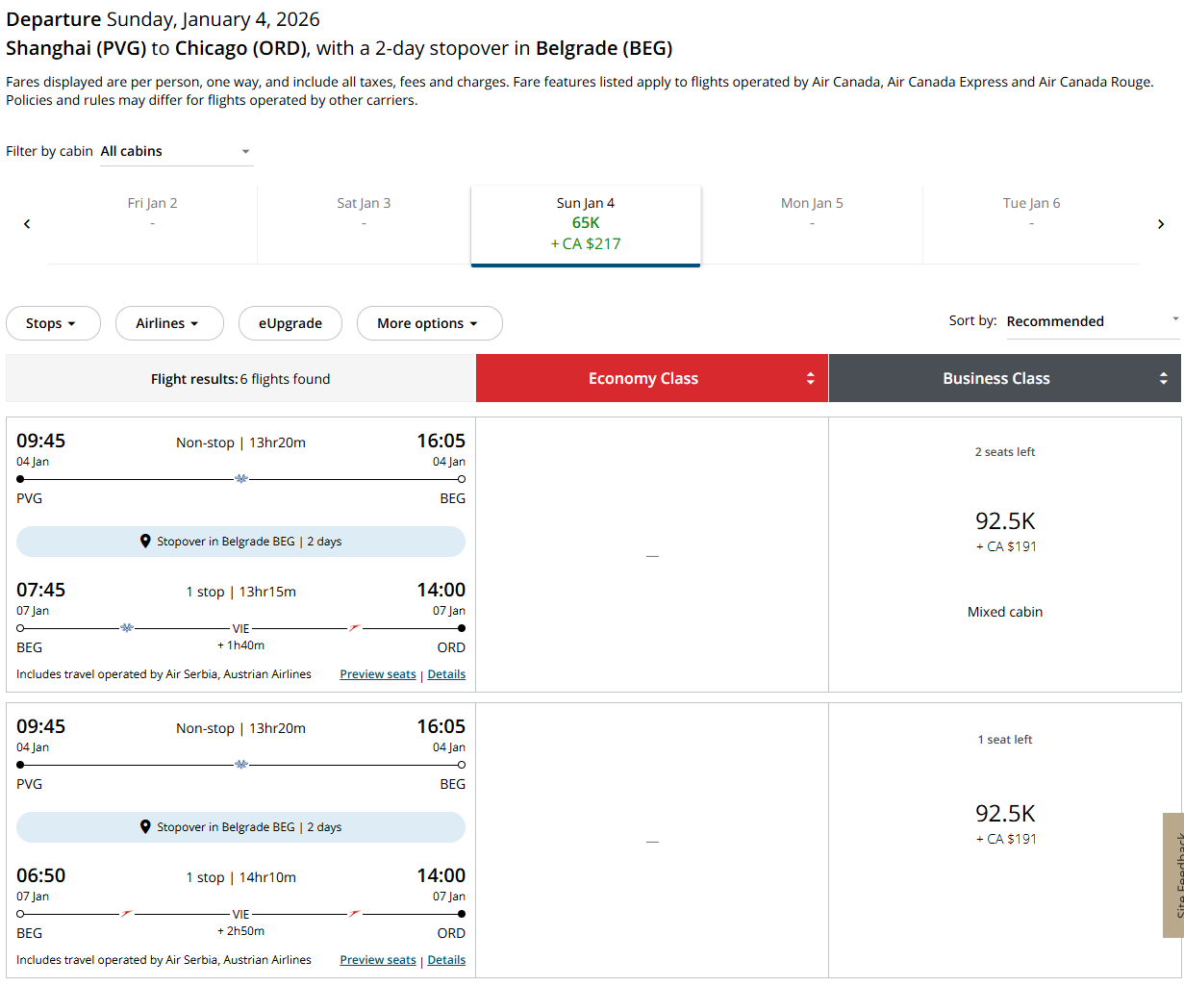The width and height of the screenshot is (1184, 986).
Task: Click the previous dates left arrow
Action: pyautogui.click(x=27, y=224)
